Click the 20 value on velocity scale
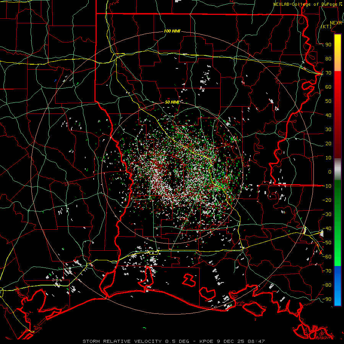 tap(328, 143)
